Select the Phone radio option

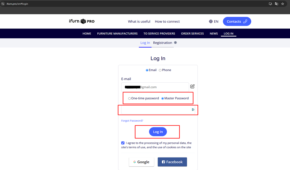(160, 70)
